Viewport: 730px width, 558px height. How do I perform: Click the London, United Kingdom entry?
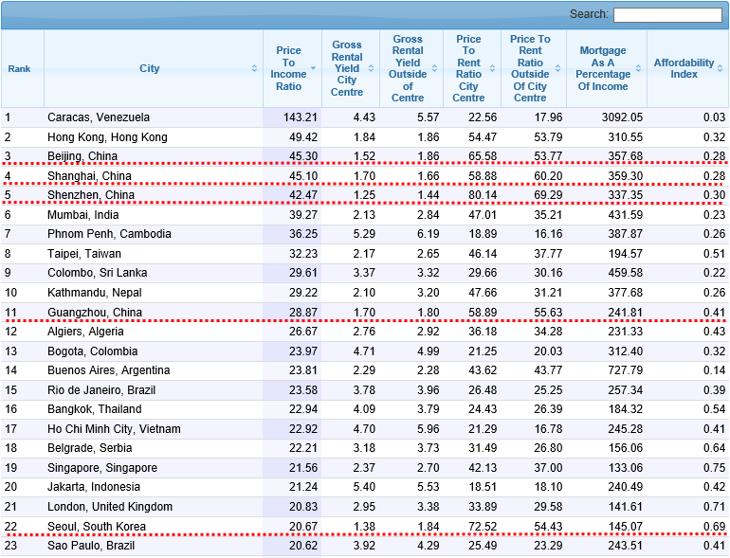[110, 507]
